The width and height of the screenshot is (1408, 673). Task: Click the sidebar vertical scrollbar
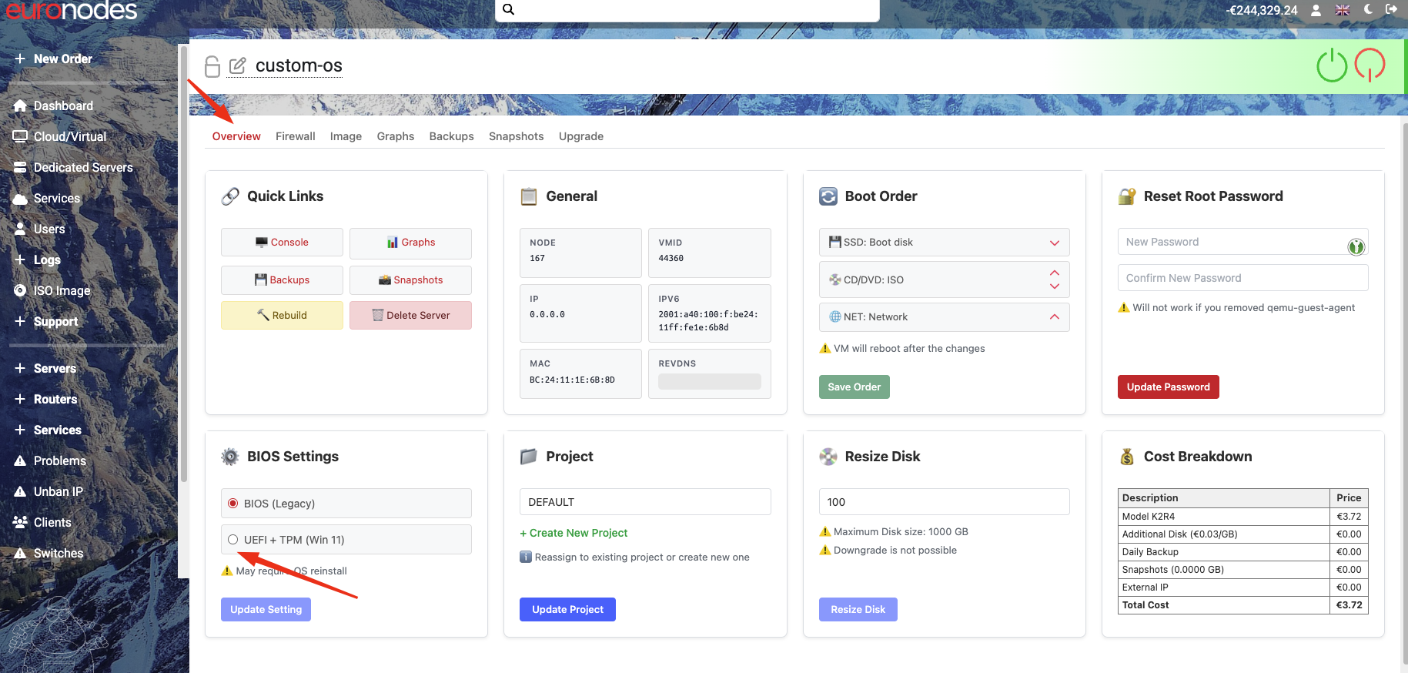click(x=183, y=262)
